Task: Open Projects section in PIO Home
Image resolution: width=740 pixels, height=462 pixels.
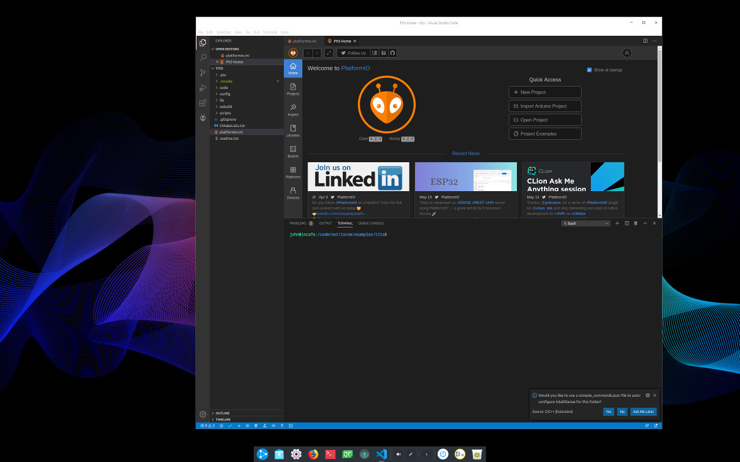Action: 293,89
